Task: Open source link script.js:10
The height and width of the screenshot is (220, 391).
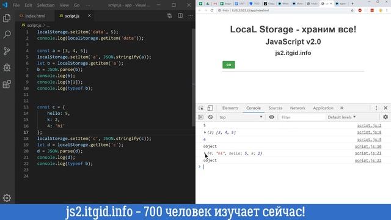Action: pyautogui.click(x=368, y=147)
